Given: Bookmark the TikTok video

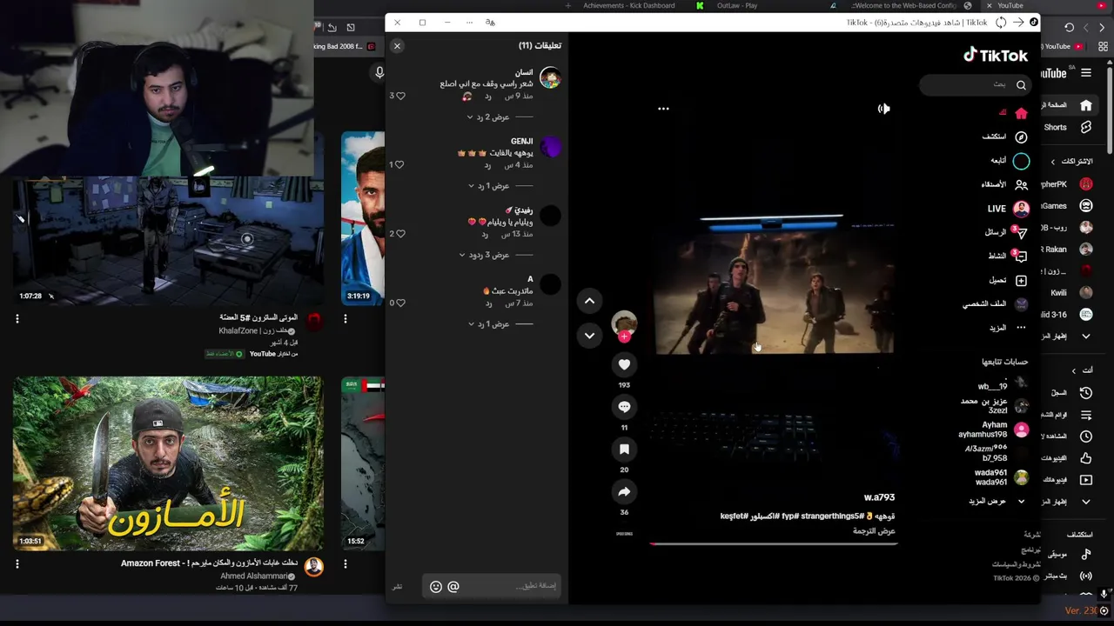Looking at the screenshot, I should pos(624,449).
